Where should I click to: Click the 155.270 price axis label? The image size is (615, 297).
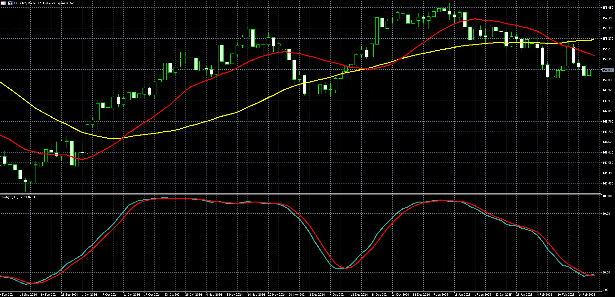(x=608, y=39)
